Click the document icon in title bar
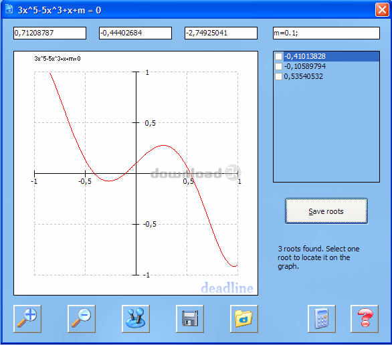This screenshot has width=392, height=345. [9, 10]
